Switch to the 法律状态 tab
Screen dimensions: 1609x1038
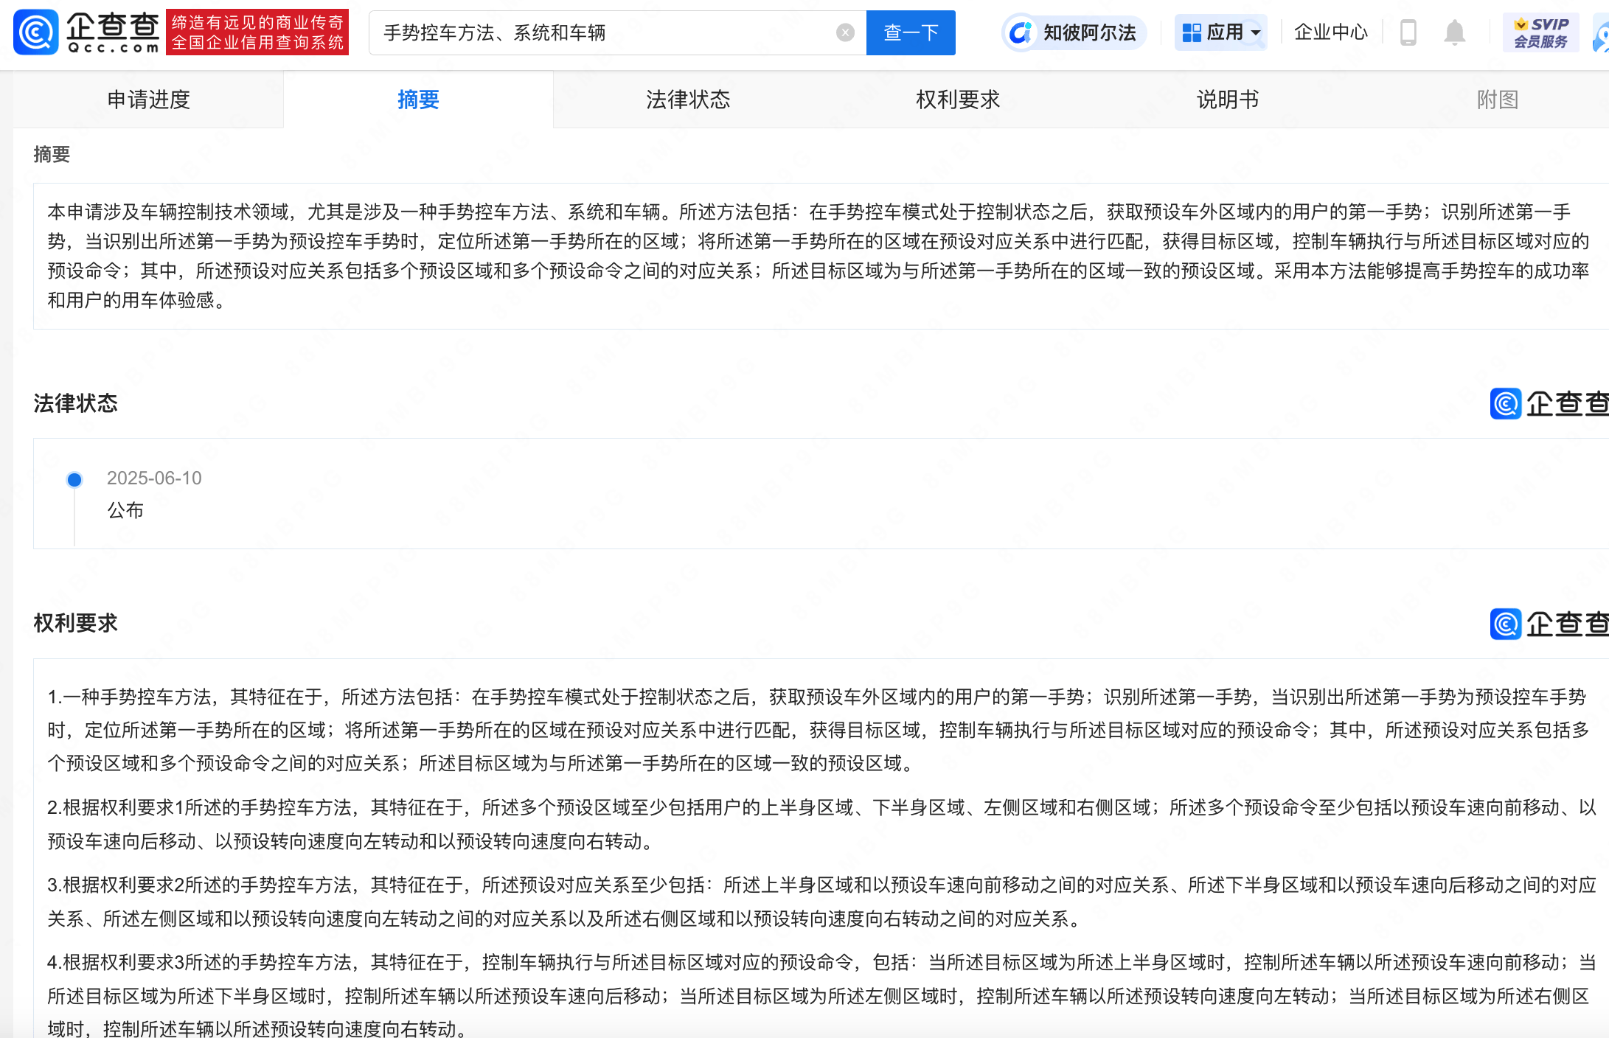[688, 100]
